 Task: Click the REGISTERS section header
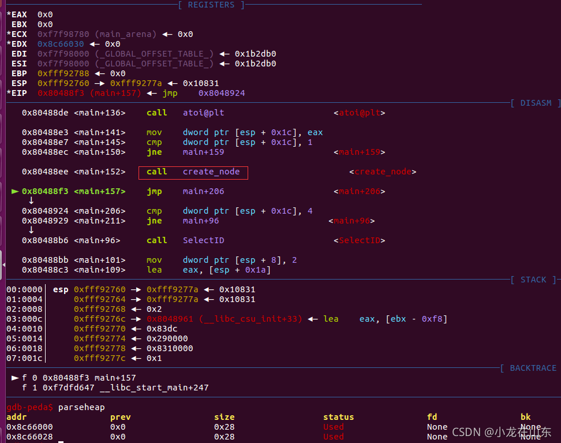tap(211, 5)
